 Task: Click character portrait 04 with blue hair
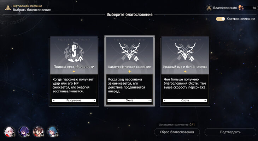pos(53,131)
